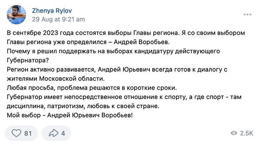
Task: Like the post with the heart icon
Action: click(x=16, y=133)
